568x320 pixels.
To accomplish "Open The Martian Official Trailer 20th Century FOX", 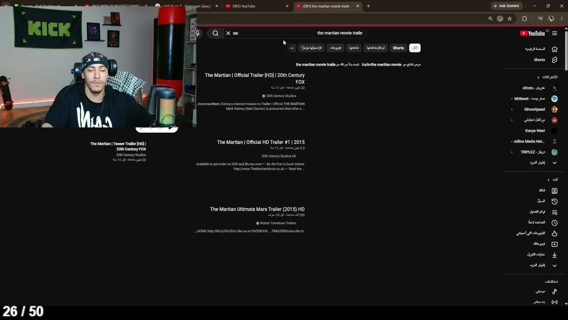I will tap(255, 79).
